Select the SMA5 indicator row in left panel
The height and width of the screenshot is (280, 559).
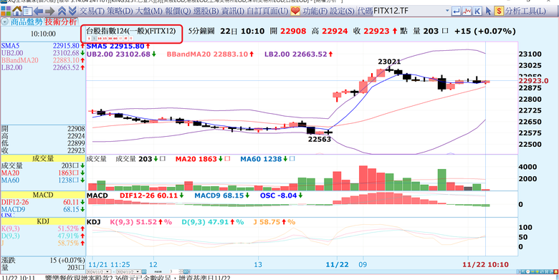click(x=43, y=46)
